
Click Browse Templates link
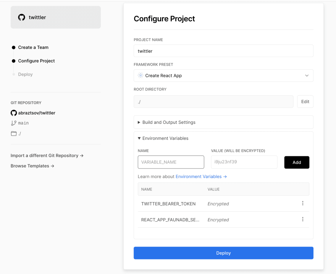coord(32,166)
